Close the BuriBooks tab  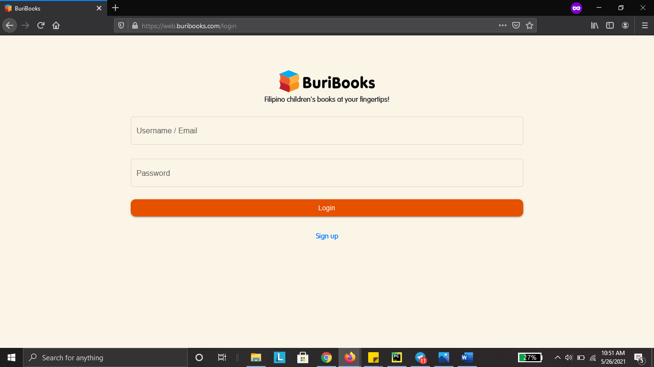click(x=99, y=8)
